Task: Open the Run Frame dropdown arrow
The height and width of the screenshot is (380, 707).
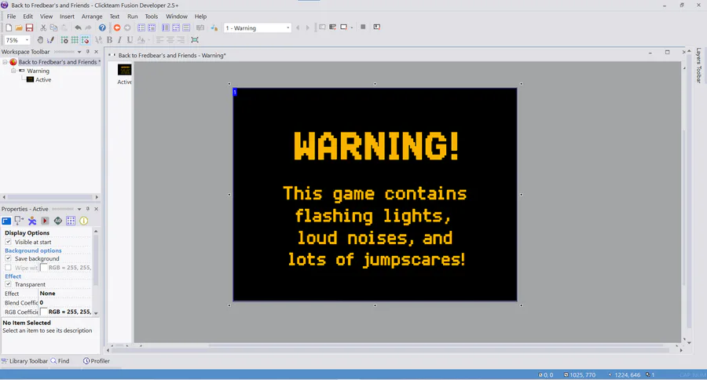Action: [x=352, y=27]
